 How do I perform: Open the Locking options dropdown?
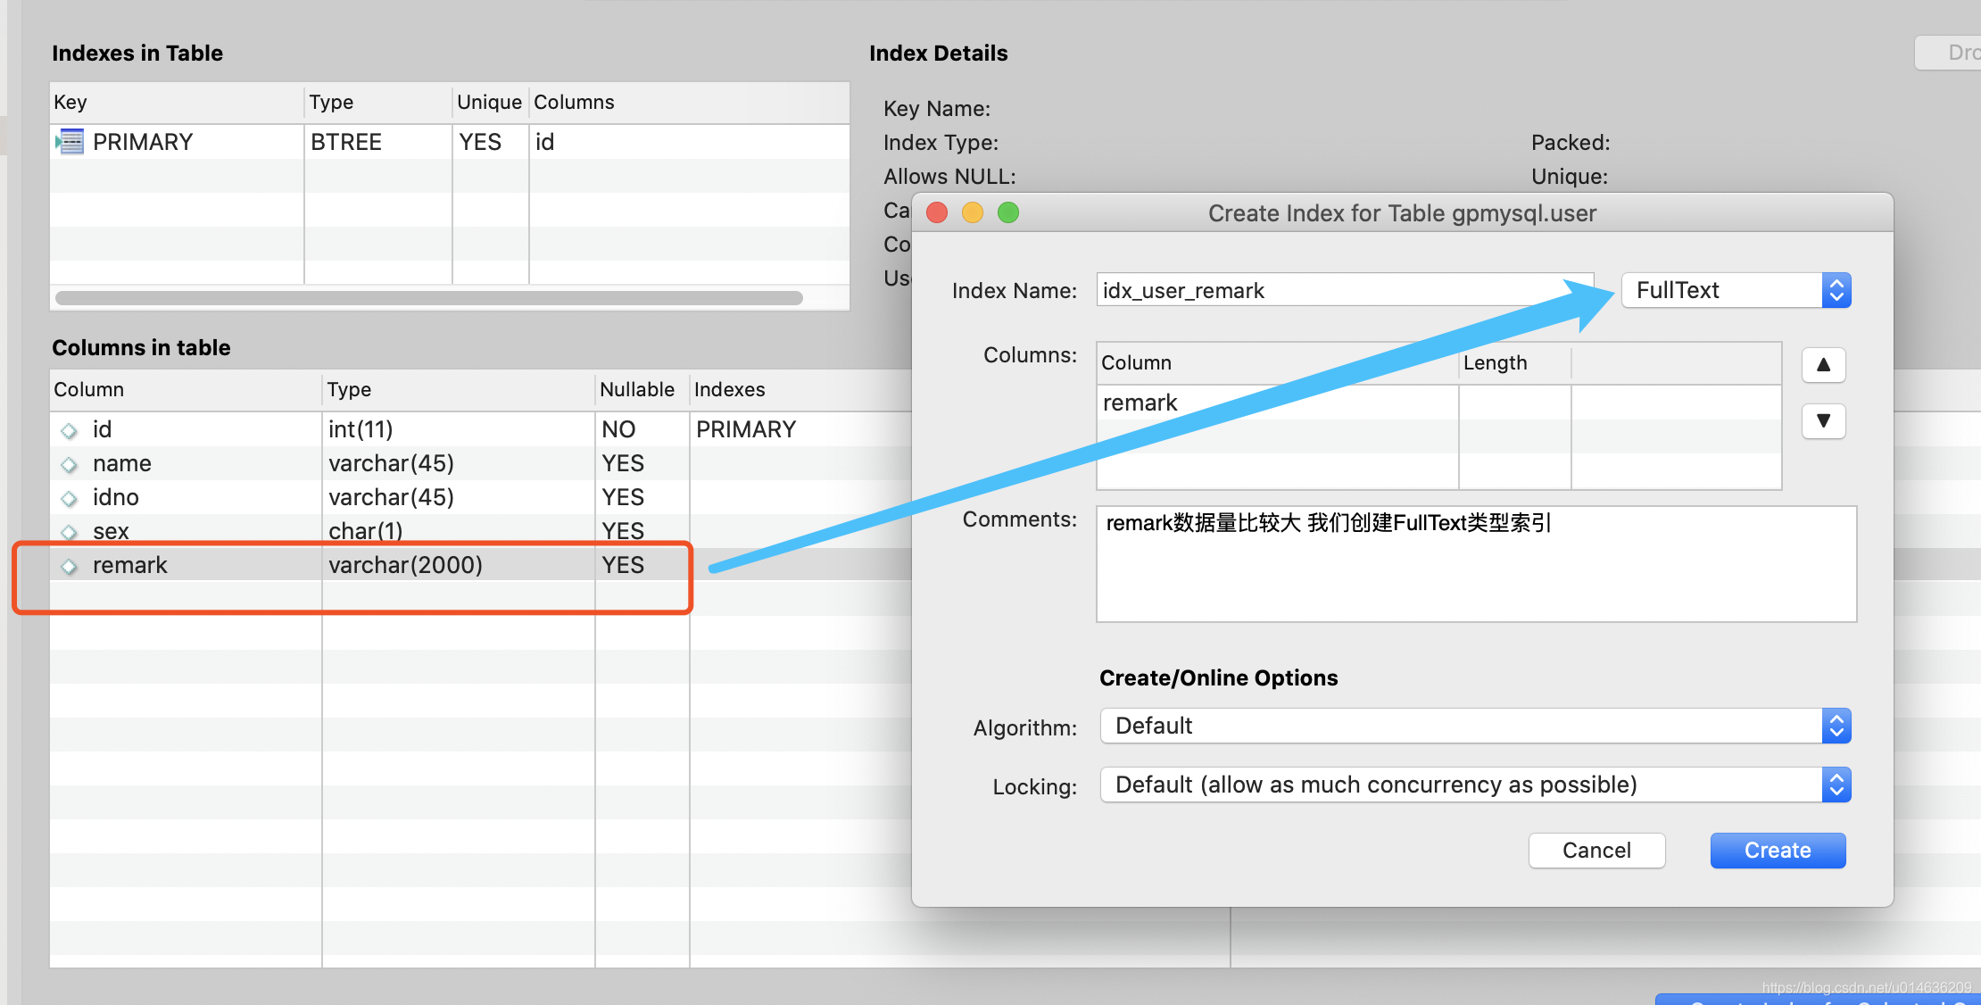tap(1475, 785)
